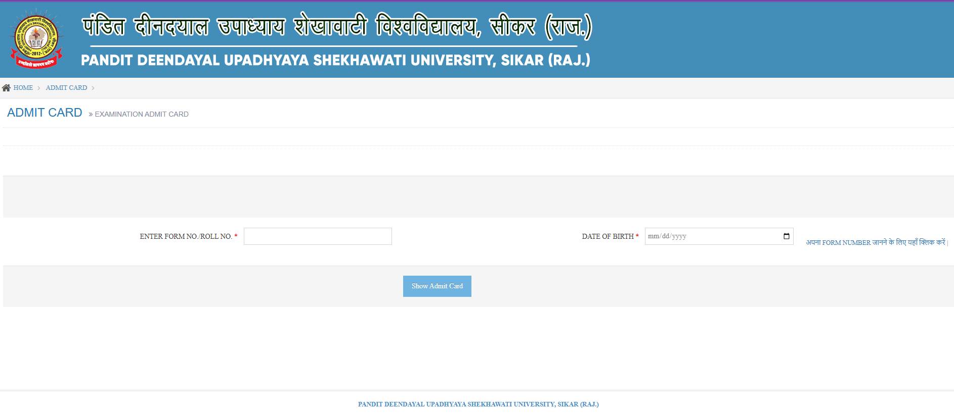Click footer Pandit Deendayal Upadhyaya Shekhawati University link
954x414 pixels.
tap(479, 404)
